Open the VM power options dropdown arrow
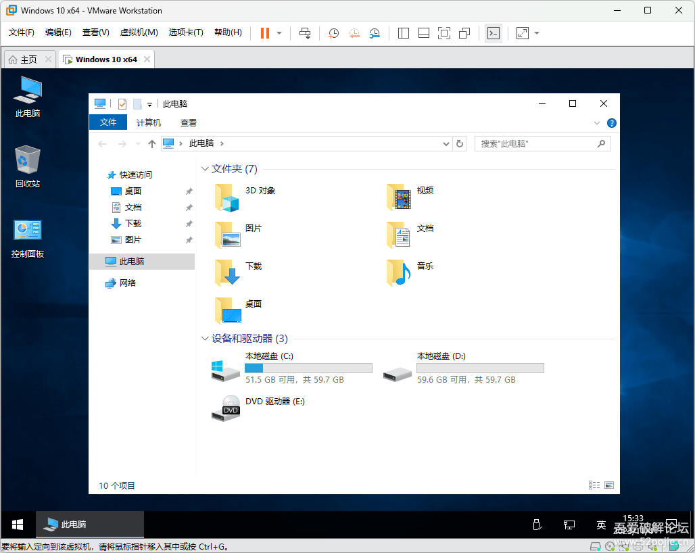Viewport: 695px width, 553px height. coord(278,32)
